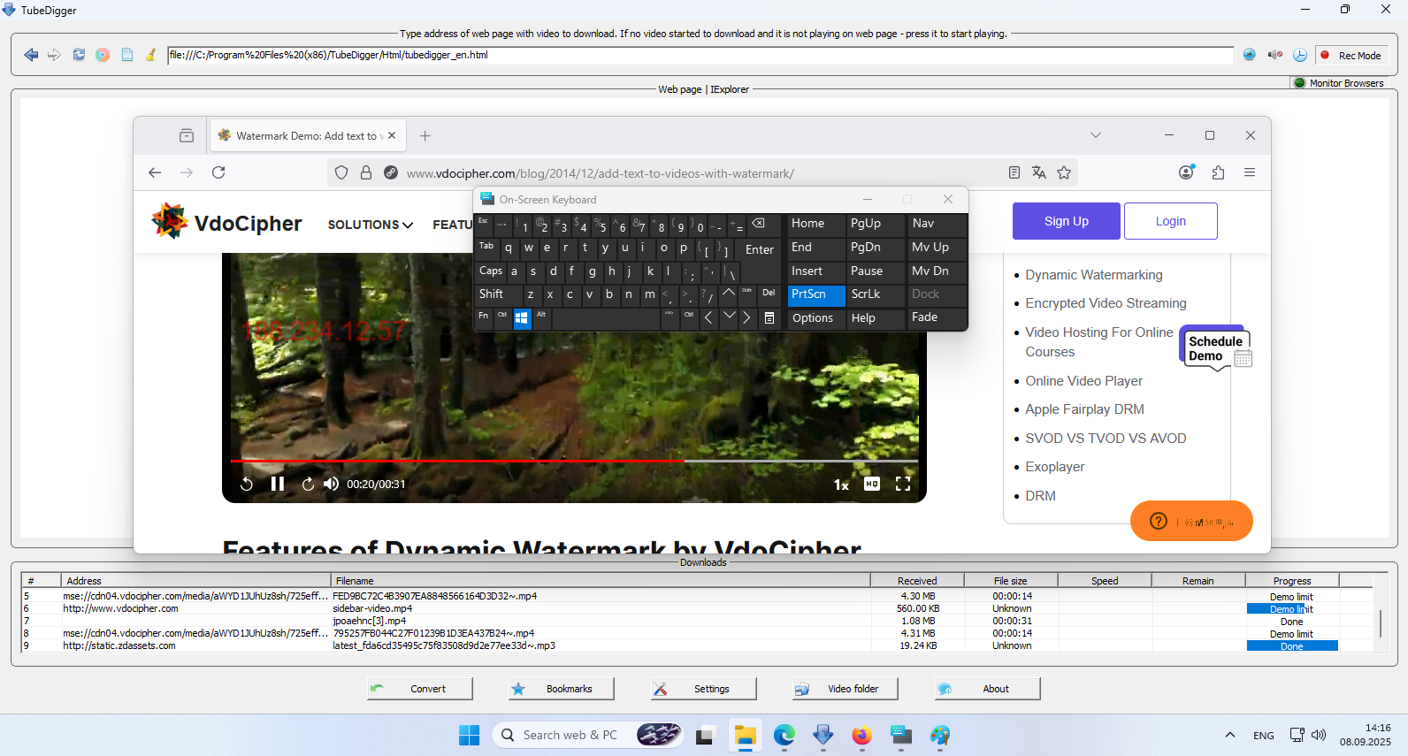
Task: Click browser back arrow in embedded Firefox
Action: point(155,172)
